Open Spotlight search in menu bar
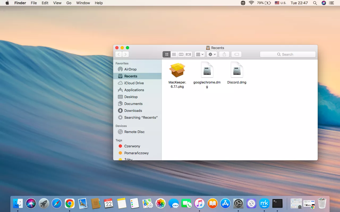This screenshot has height=212, width=340. point(315,3)
